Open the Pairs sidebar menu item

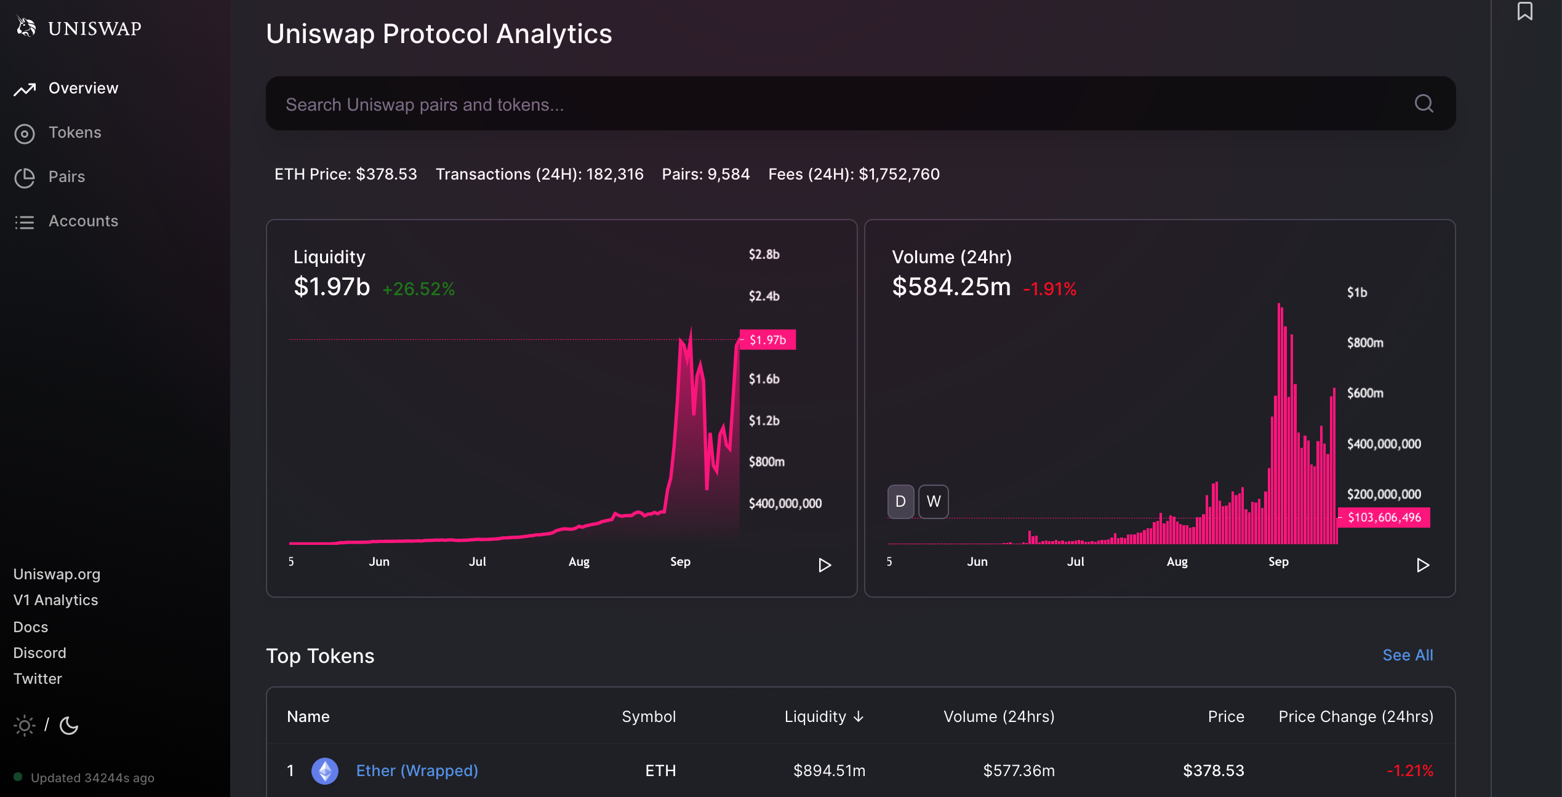coord(66,176)
